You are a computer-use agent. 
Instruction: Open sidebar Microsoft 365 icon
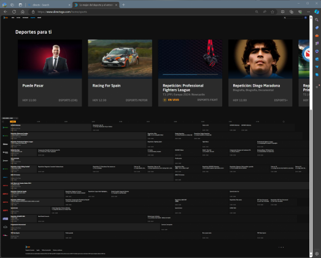point(317,51)
